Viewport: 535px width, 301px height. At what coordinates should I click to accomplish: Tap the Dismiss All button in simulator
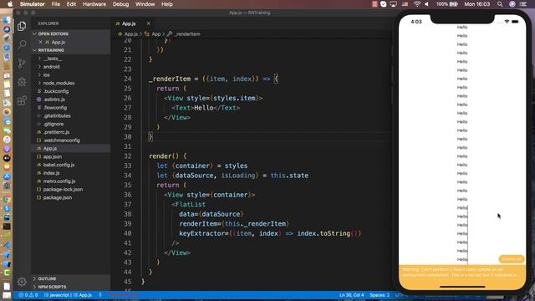pyautogui.click(x=512, y=259)
